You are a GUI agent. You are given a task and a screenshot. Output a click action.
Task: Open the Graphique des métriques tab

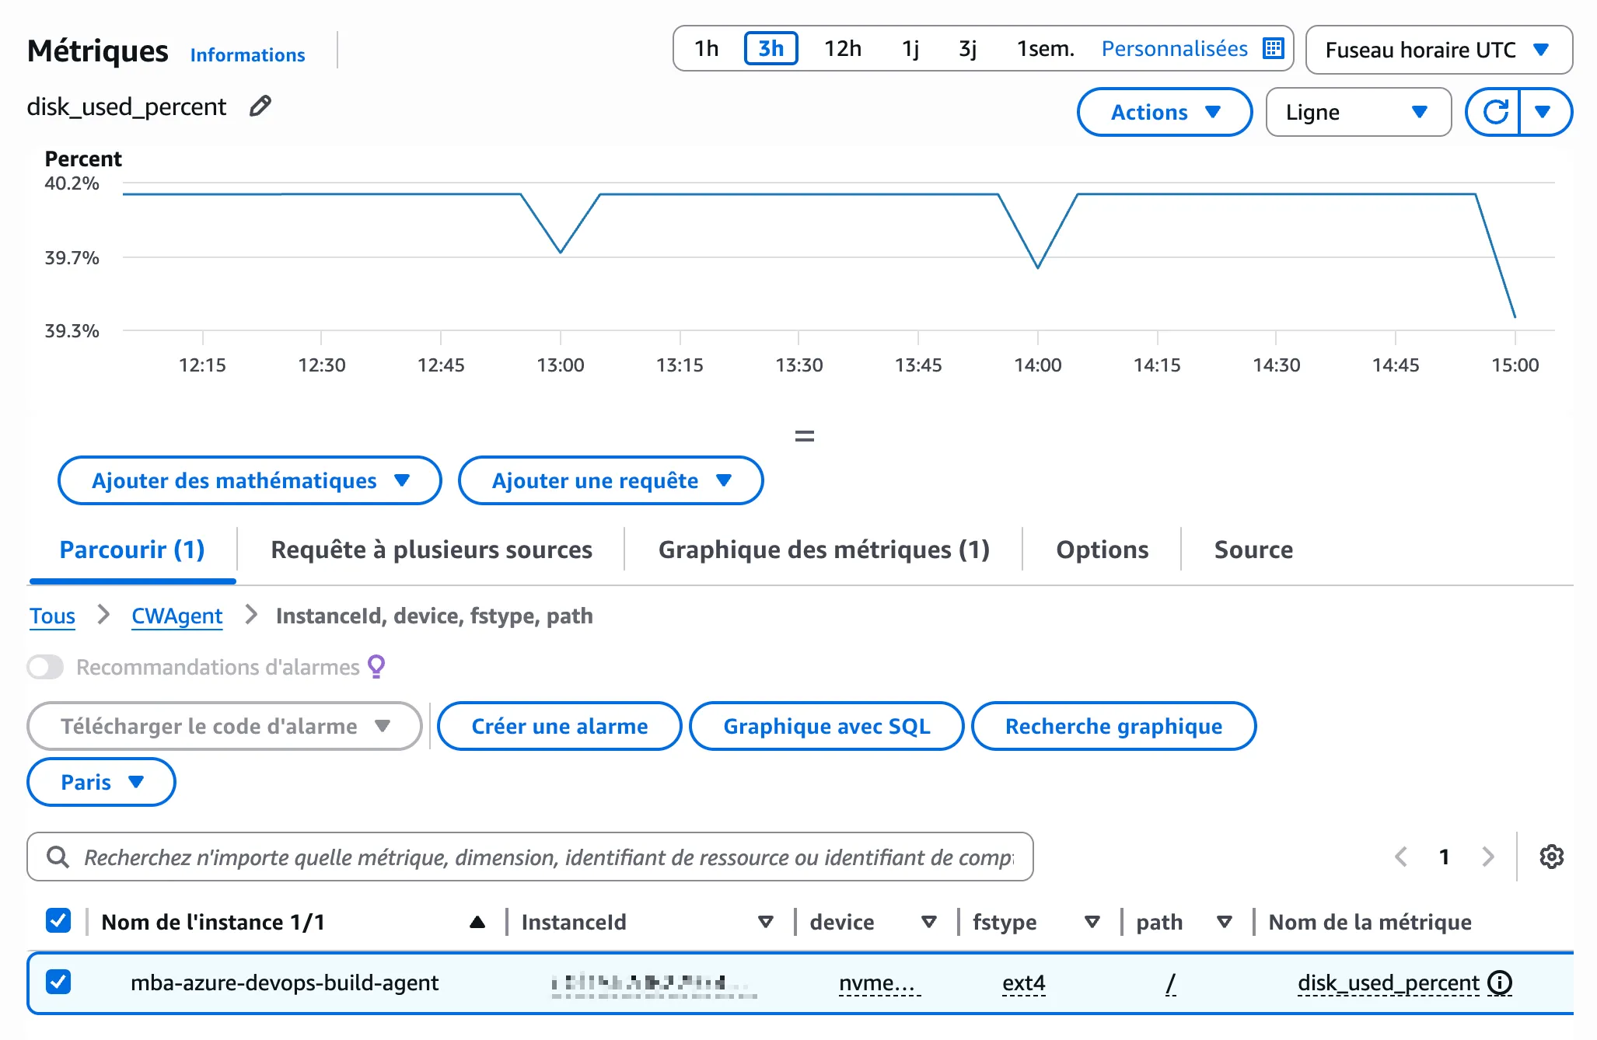[x=823, y=550]
